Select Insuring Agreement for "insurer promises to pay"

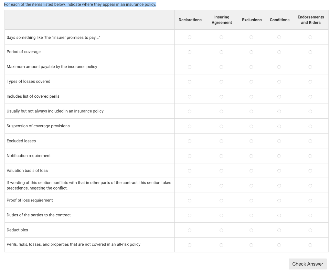coord(221,37)
